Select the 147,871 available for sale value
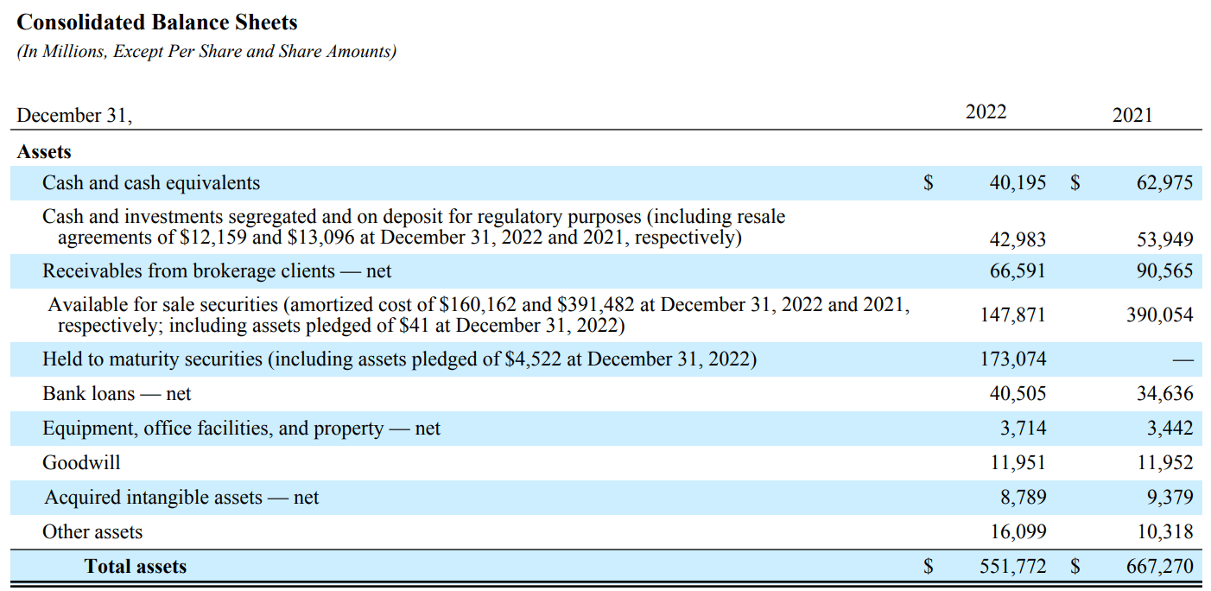 pyautogui.click(x=1012, y=315)
